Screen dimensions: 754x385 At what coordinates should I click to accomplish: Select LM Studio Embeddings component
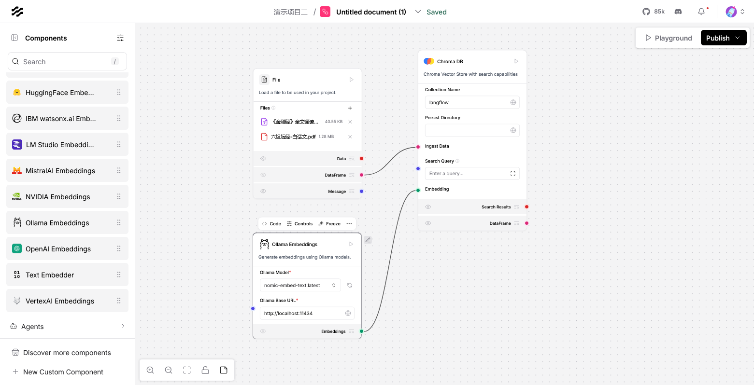67,144
